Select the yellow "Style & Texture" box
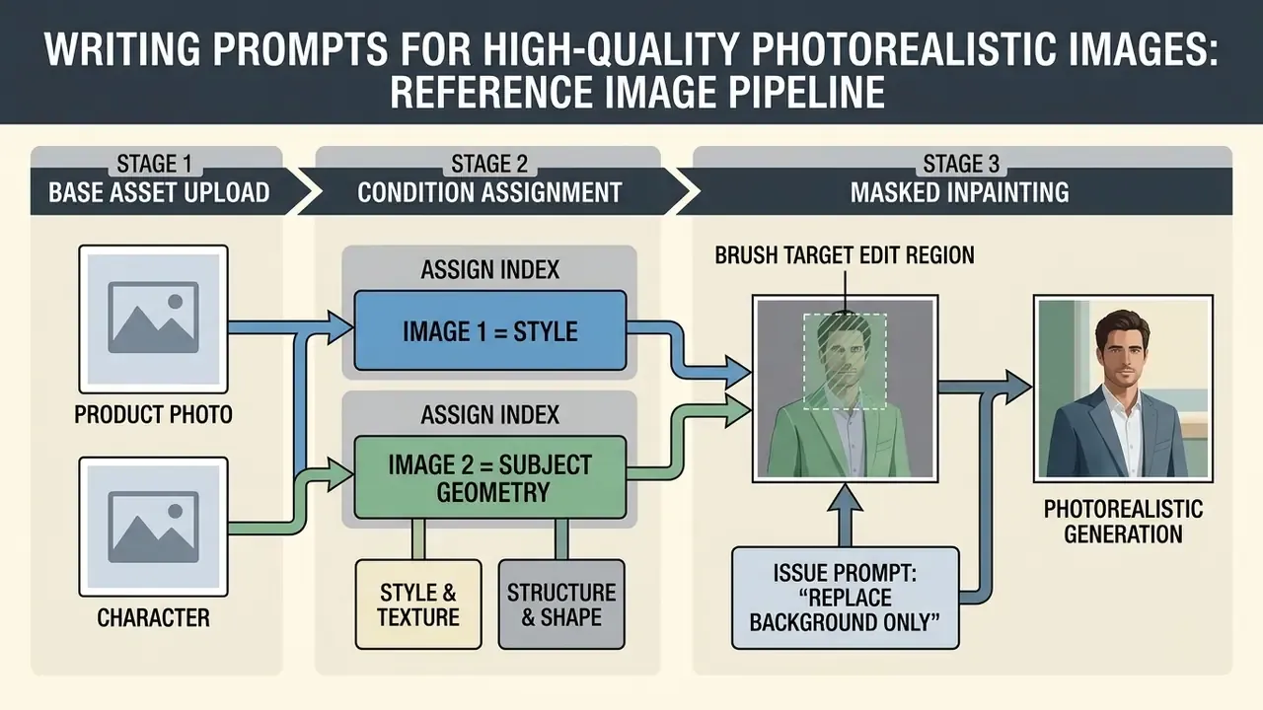The image size is (1263, 710). coord(418,604)
